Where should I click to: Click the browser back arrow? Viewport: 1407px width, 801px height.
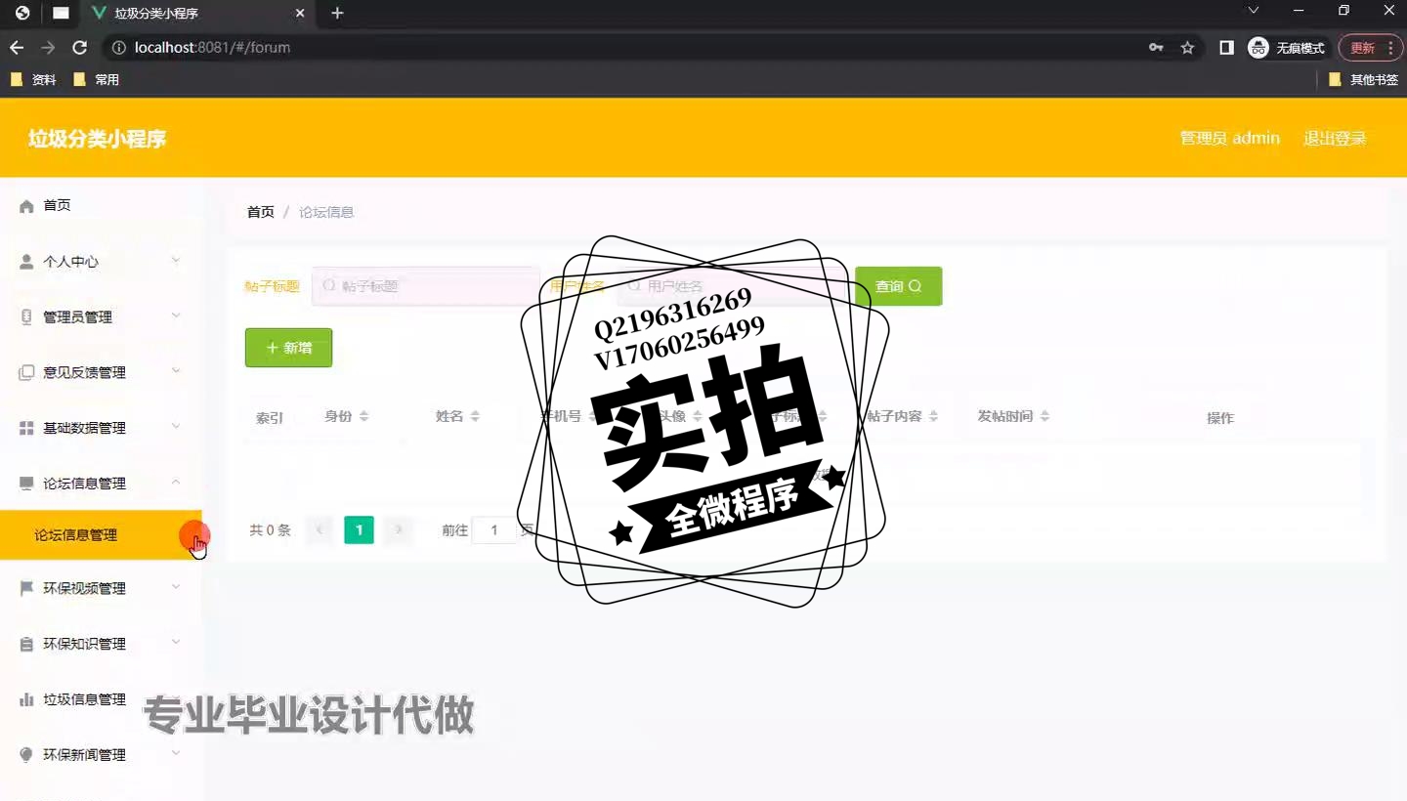coord(17,48)
